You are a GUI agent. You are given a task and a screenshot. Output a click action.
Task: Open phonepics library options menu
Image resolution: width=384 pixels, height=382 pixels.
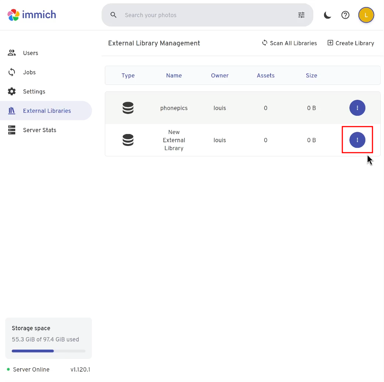[357, 108]
